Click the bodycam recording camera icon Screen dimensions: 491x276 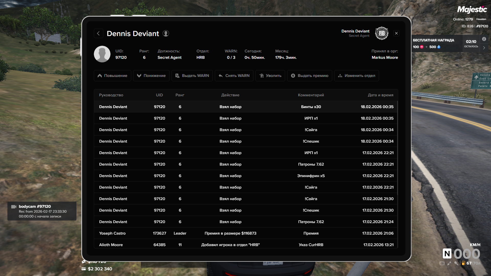point(14,206)
